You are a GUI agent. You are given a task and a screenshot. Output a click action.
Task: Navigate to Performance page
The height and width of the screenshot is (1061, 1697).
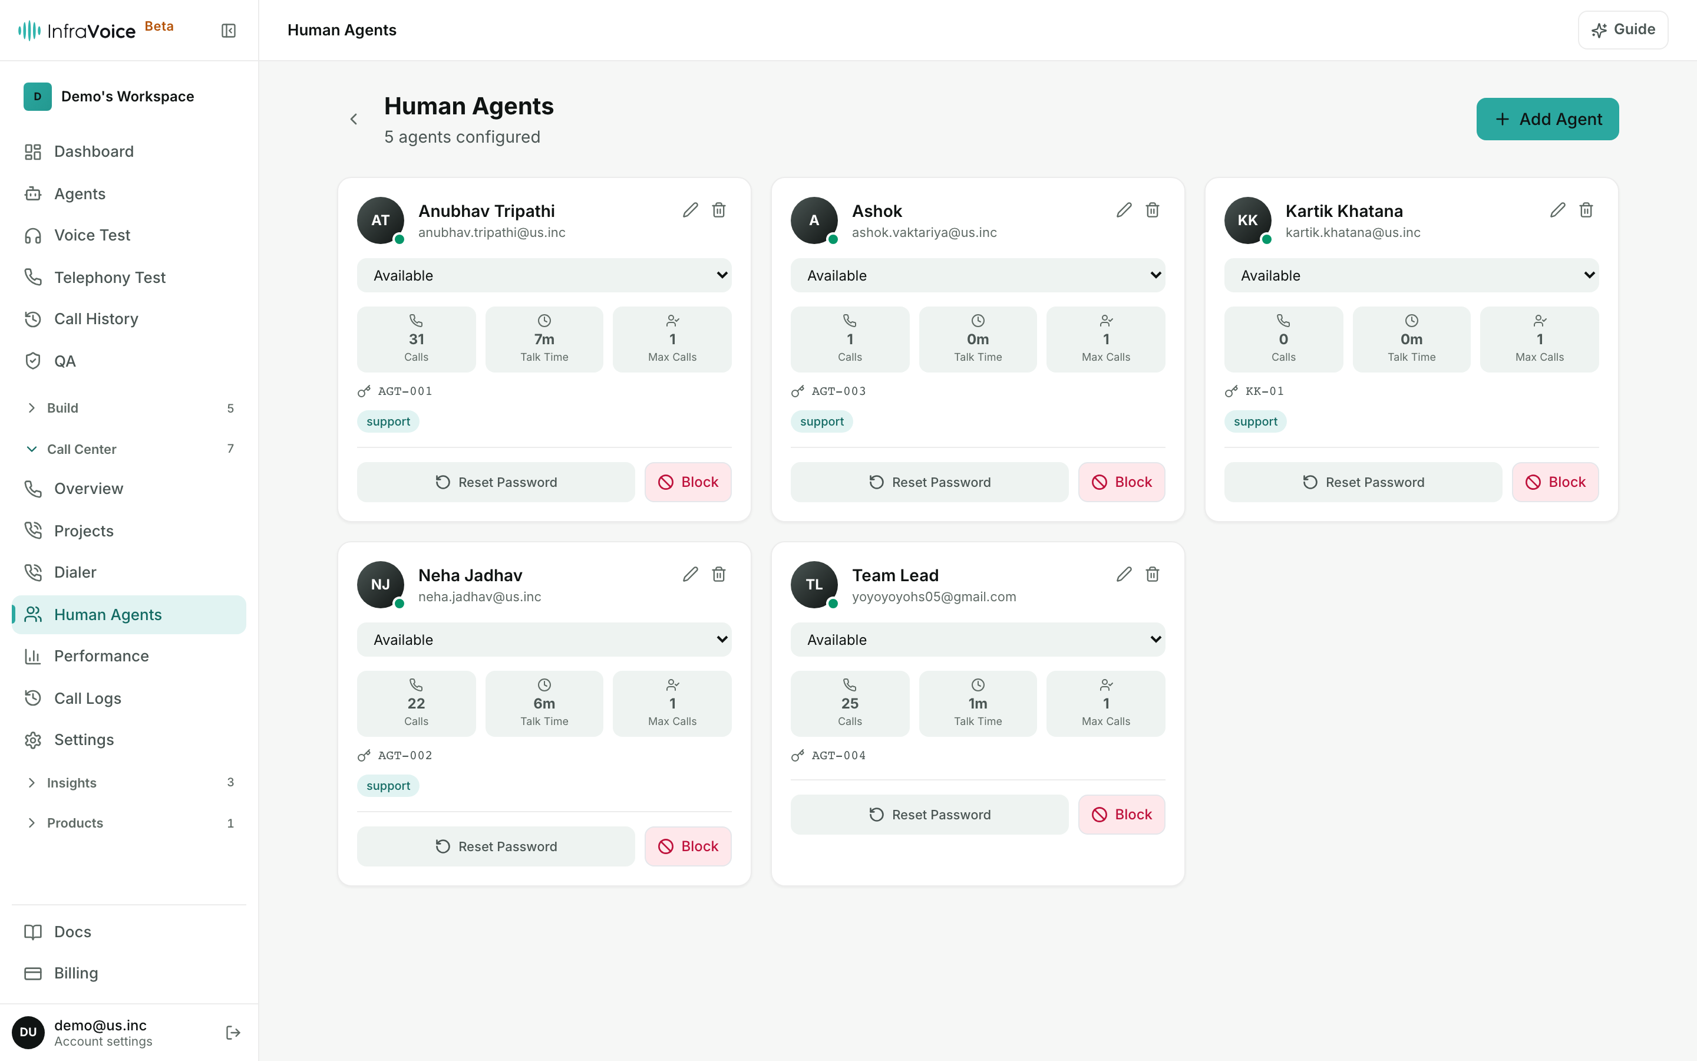(x=129, y=655)
